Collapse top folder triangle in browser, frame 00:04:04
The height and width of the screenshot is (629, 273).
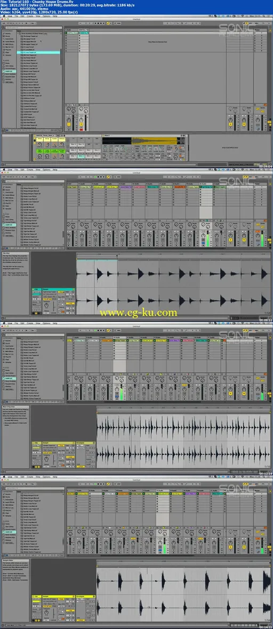19,33
